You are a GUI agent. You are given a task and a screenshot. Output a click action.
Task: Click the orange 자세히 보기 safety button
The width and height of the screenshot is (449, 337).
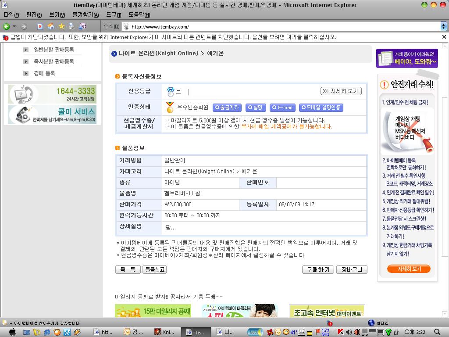[x=409, y=269]
